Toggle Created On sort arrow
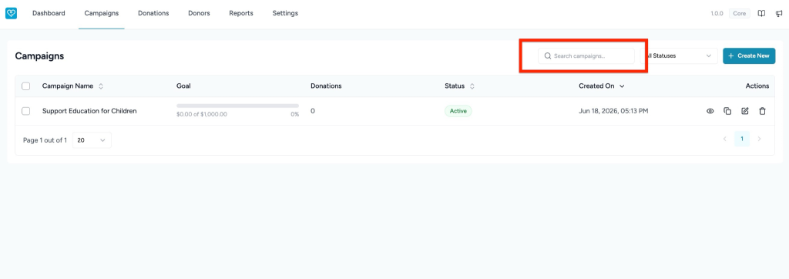Image resolution: width=789 pixels, height=279 pixels. 622,86
